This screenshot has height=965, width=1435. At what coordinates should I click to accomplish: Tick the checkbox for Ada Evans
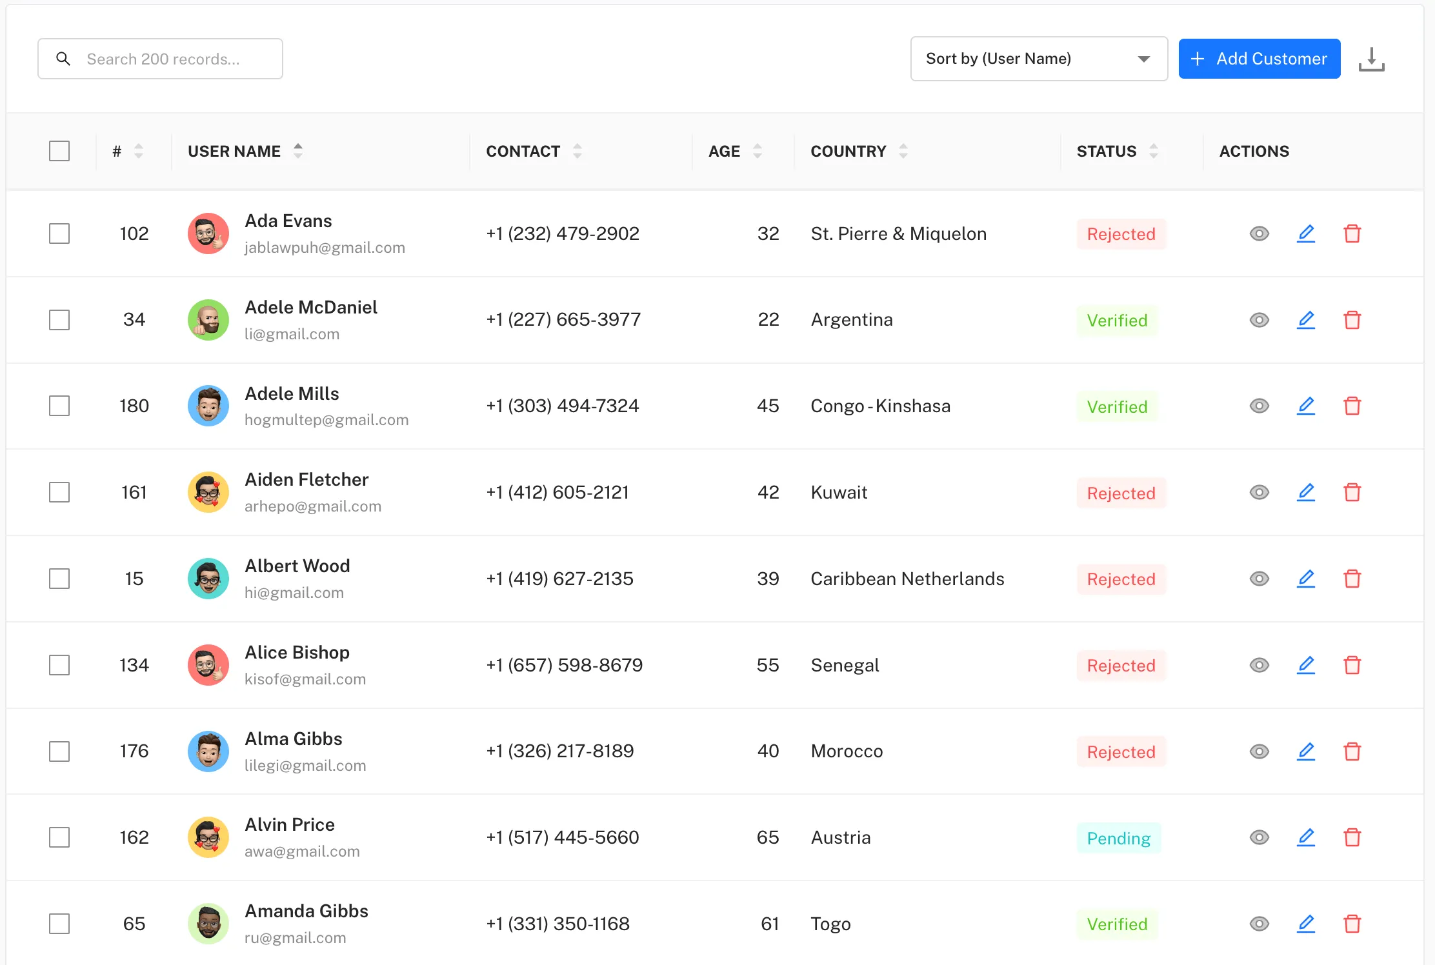tap(59, 234)
